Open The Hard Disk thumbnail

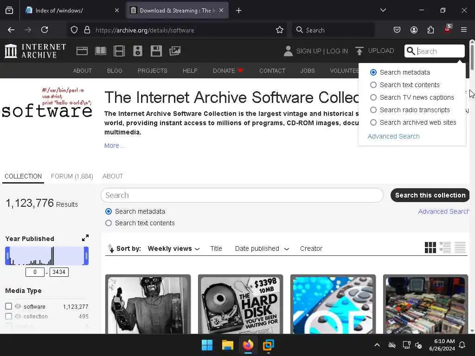click(241, 305)
